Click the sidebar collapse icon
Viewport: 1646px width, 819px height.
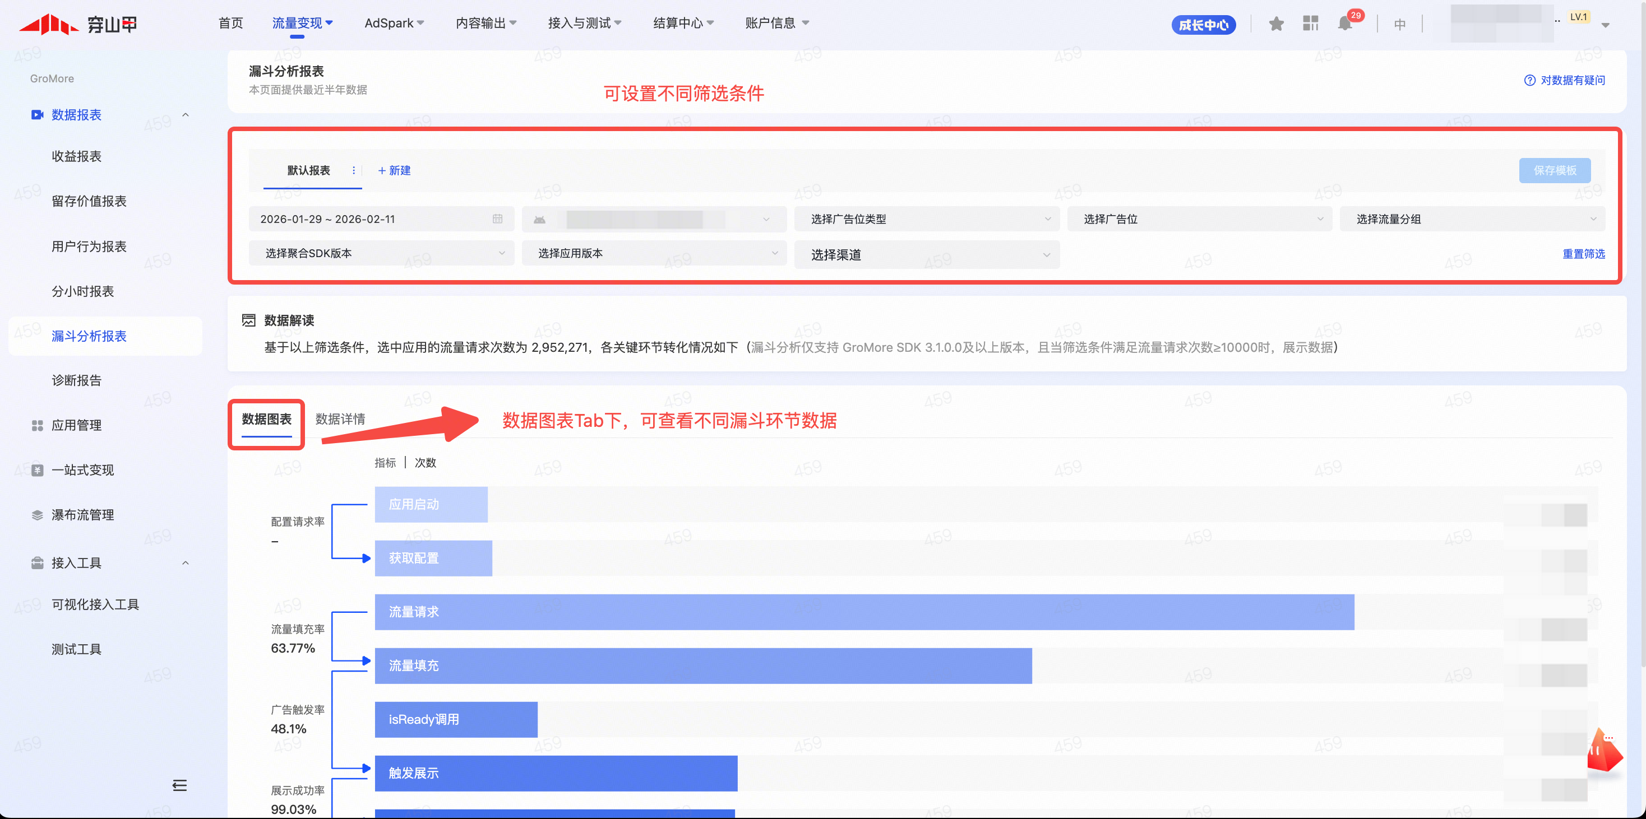pos(179,785)
